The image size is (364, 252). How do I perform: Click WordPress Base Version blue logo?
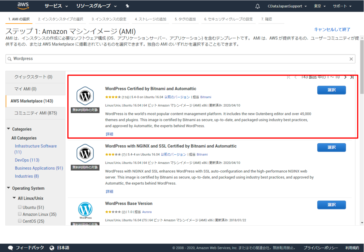pyautogui.click(x=85, y=210)
